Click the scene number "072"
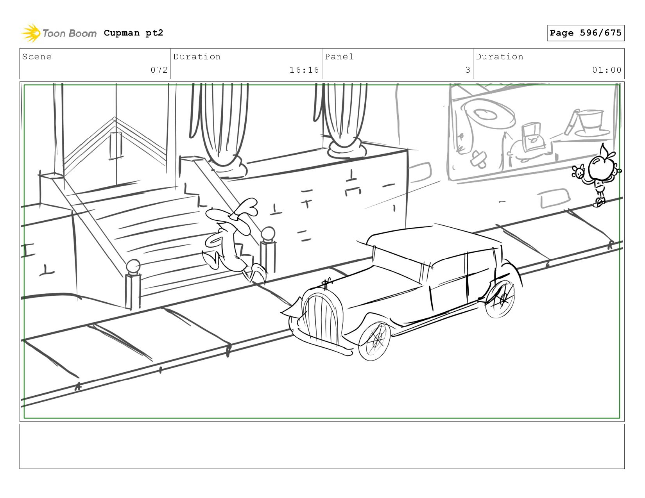The height and width of the screenshot is (498, 645). click(159, 70)
